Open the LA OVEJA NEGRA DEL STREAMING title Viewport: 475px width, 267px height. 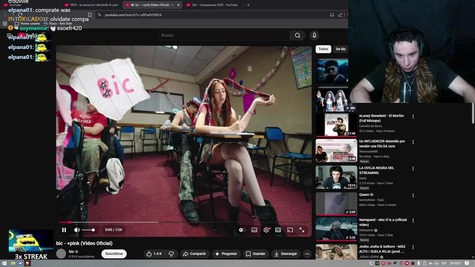pos(376,170)
